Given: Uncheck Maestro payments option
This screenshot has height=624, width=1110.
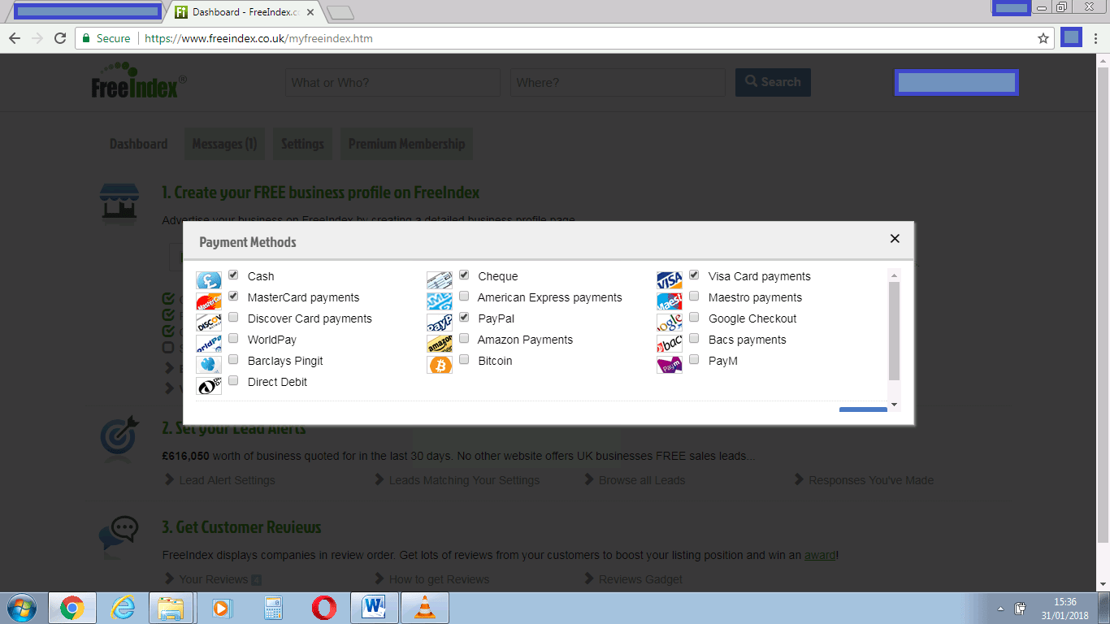Looking at the screenshot, I should pyautogui.click(x=694, y=296).
